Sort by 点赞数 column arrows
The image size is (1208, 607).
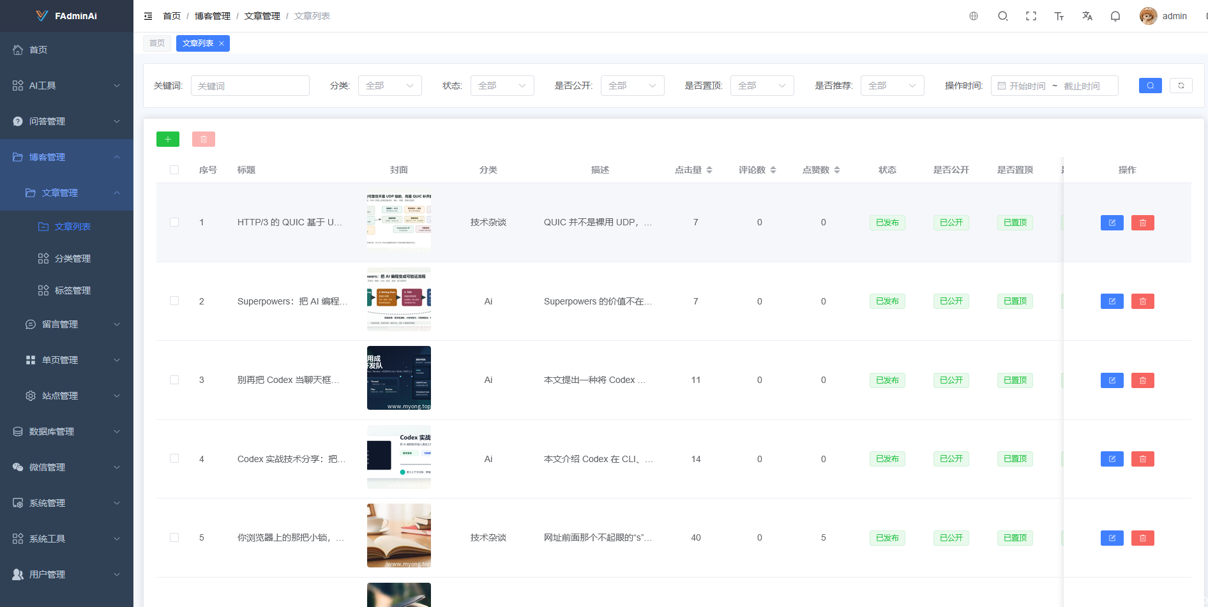pos(837,170)
